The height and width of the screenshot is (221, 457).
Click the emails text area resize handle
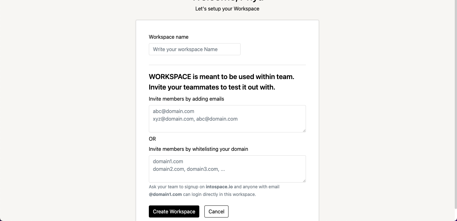pyautogui.click(x=304, y=130)
